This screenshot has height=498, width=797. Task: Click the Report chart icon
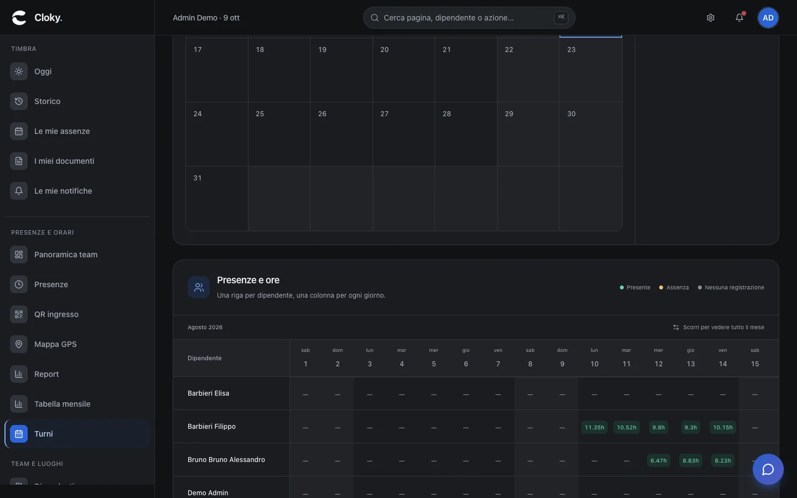point(19,374)
